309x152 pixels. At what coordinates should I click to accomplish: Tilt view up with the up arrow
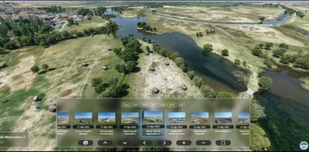pos(105,143)
